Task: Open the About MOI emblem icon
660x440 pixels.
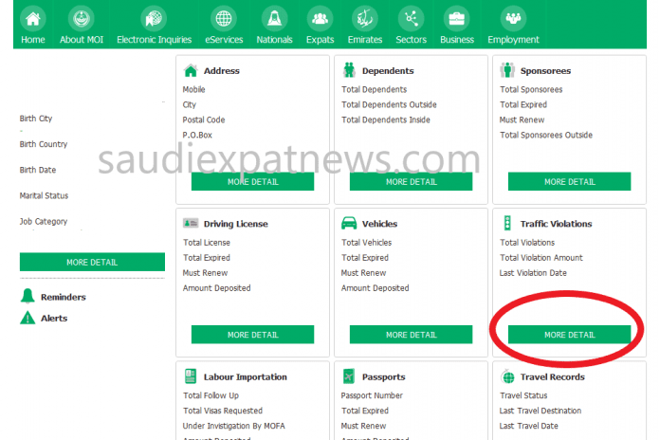Action: click(82, 18)
